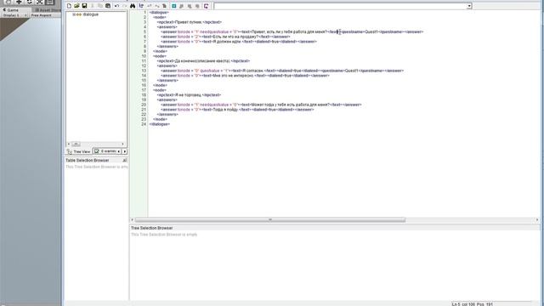Create a new document via toolbar icon
The image size is (544, 306).
click(x=69, y=6)
